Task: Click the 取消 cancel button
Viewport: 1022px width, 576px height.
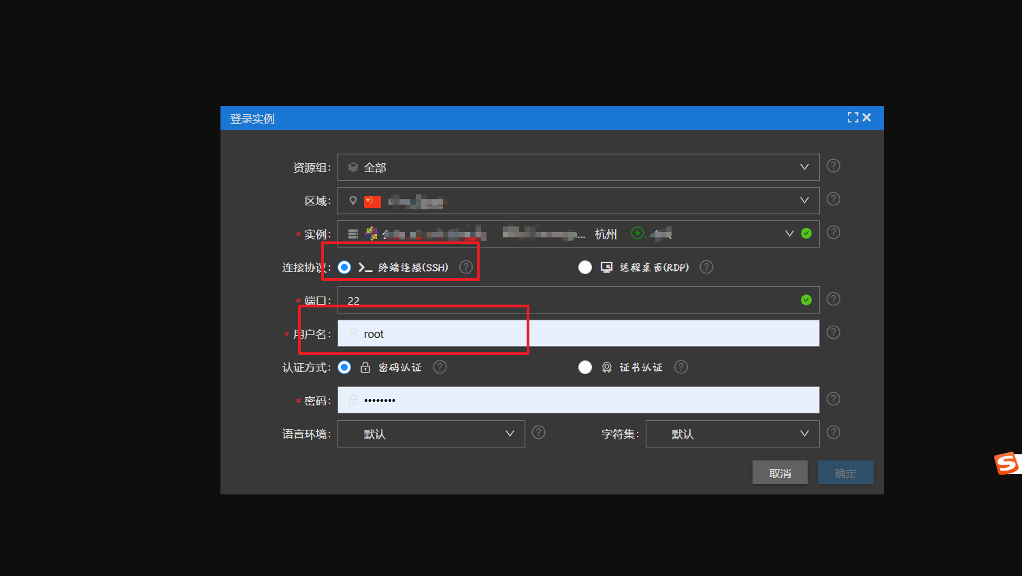Action: 780,472
